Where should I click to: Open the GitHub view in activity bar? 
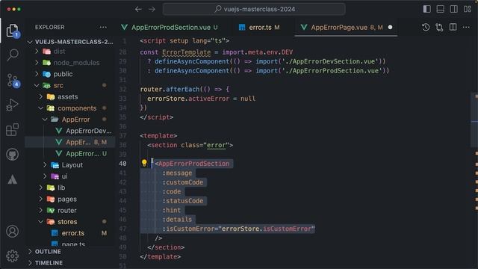coord(12,155)
